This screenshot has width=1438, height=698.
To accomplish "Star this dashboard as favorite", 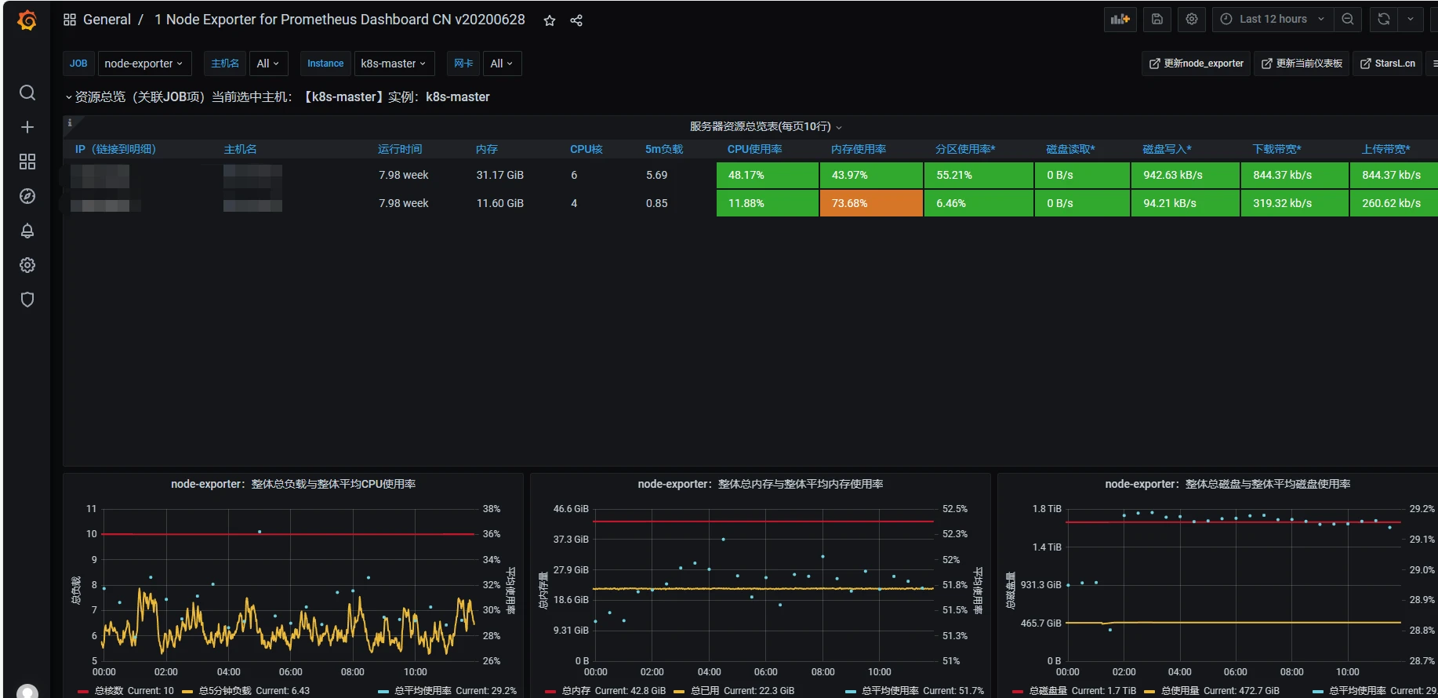I will (550, 20).
